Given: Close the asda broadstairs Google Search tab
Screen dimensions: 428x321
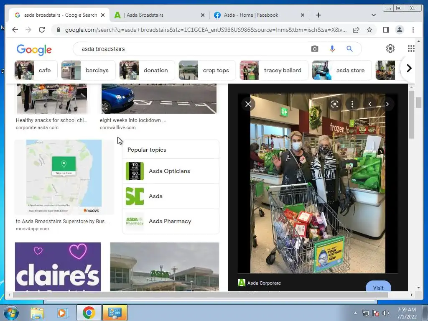Looking at the screenshot, I should pos(103,15).
